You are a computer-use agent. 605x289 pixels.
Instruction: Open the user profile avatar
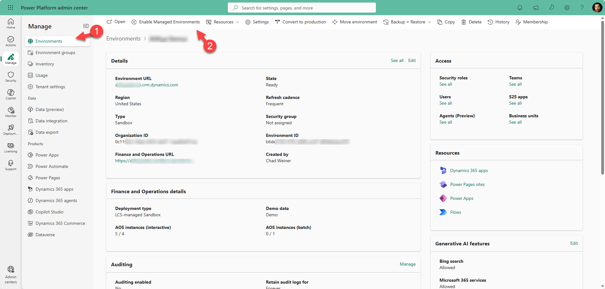point(597,8)
